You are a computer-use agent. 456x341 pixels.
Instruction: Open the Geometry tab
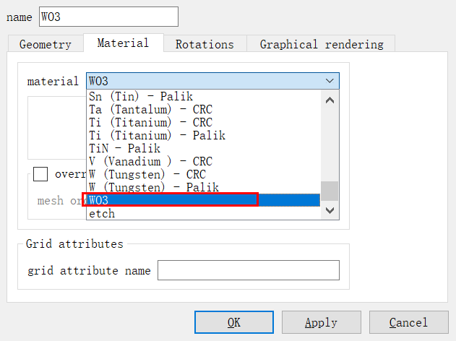46,43
